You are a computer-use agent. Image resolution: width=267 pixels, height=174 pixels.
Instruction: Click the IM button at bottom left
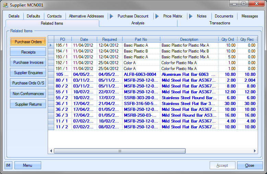click(8, 165)
